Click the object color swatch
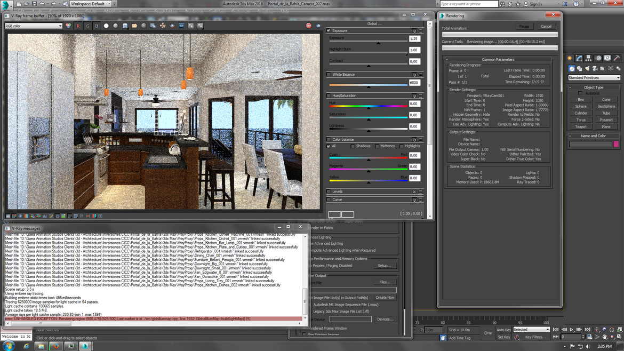 616,144
